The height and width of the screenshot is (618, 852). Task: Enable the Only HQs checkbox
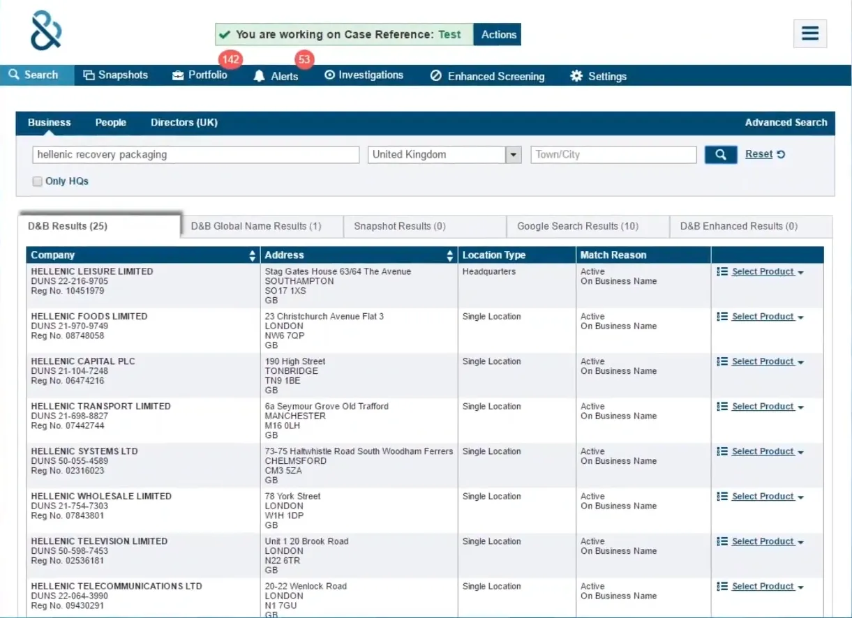38,181
